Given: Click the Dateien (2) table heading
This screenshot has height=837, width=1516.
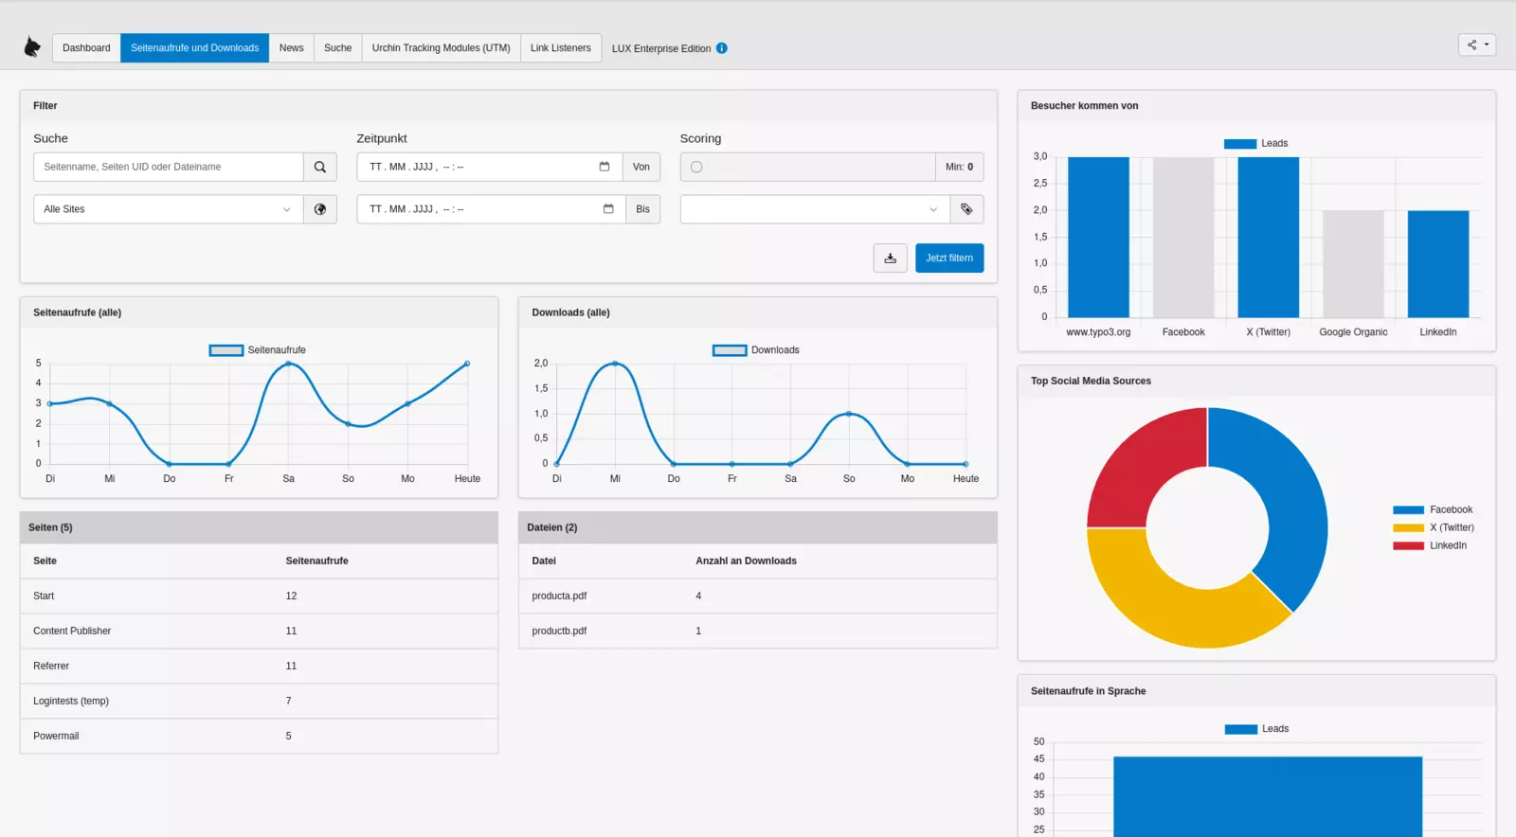Looking at the screenshot, I should [x=551, y=527].
